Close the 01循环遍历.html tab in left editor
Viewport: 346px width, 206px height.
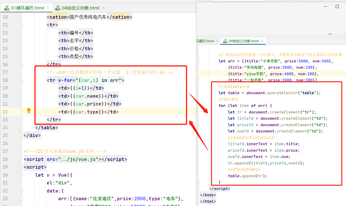point(47,8)
